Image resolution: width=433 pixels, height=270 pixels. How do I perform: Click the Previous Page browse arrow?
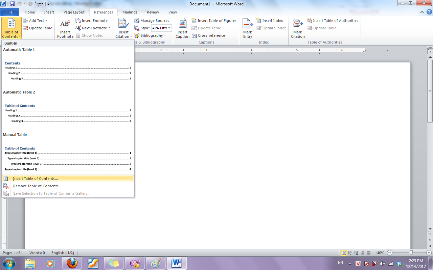coord(430,235)
